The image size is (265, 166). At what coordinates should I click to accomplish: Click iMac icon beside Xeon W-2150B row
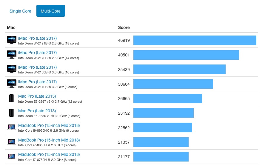click(12, 69)
